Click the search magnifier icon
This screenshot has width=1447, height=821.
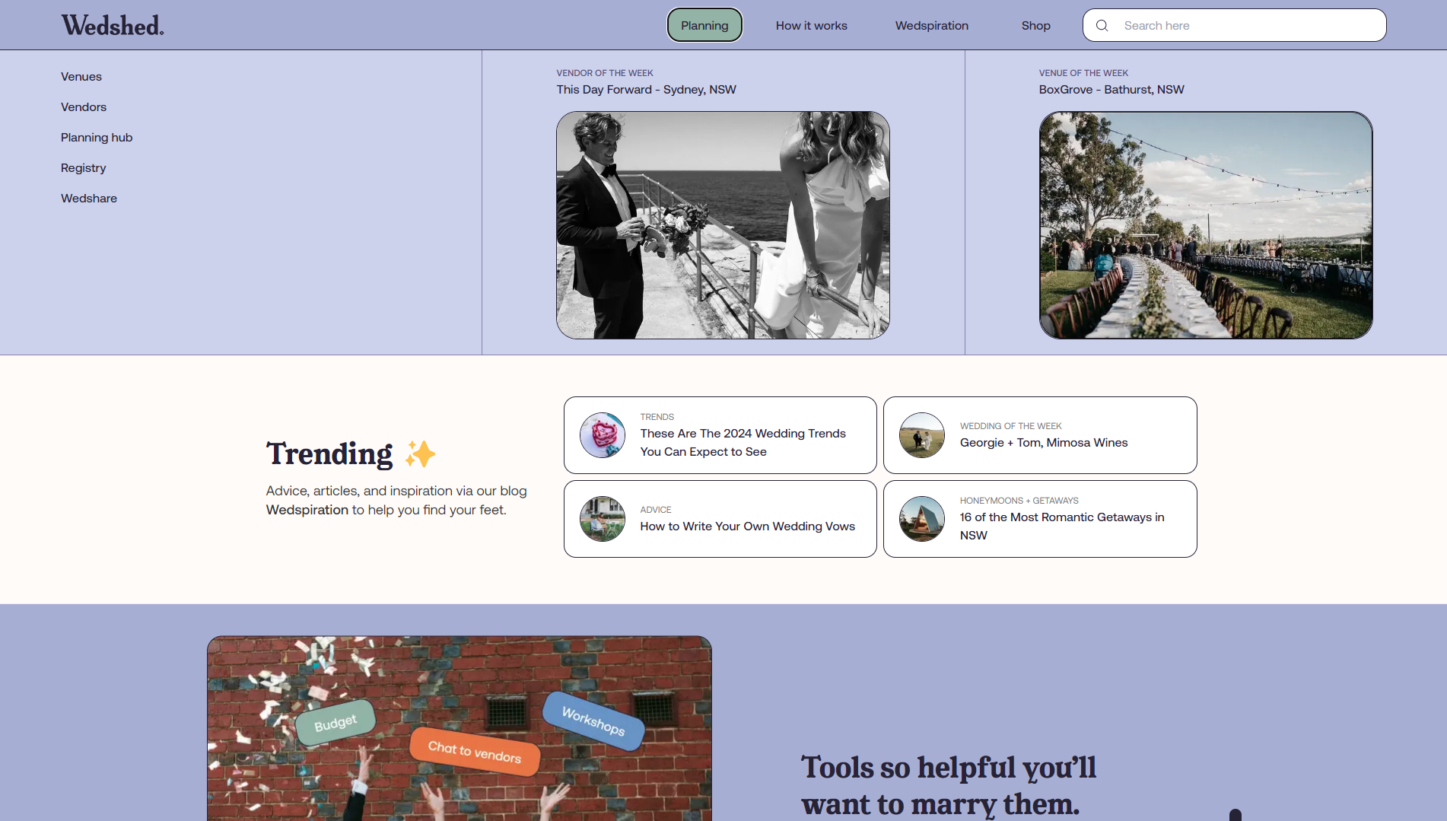tap(1102, 25)
